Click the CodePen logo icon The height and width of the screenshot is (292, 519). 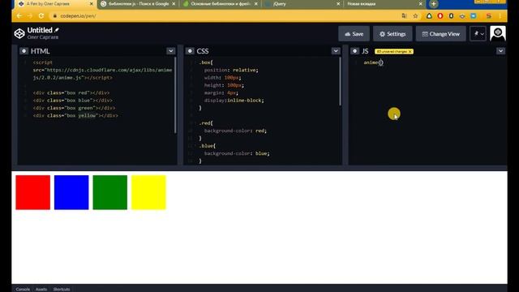point(19,33)
